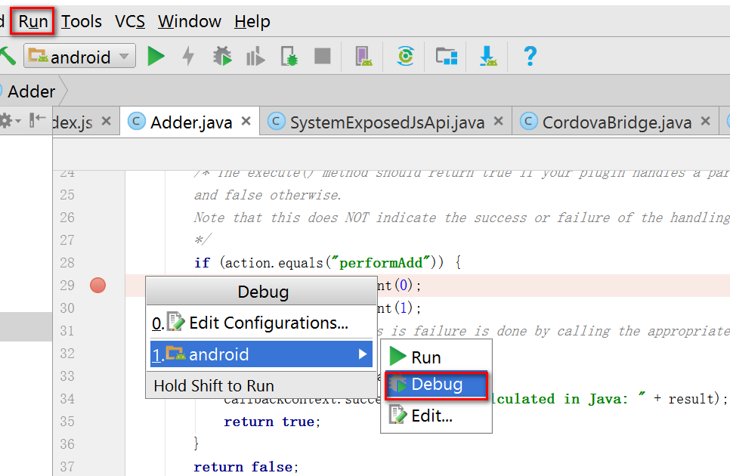Viewport: 730px width, 476px height.
Task: Expand the android submenu arrow
Action: [x=363, y=354]
